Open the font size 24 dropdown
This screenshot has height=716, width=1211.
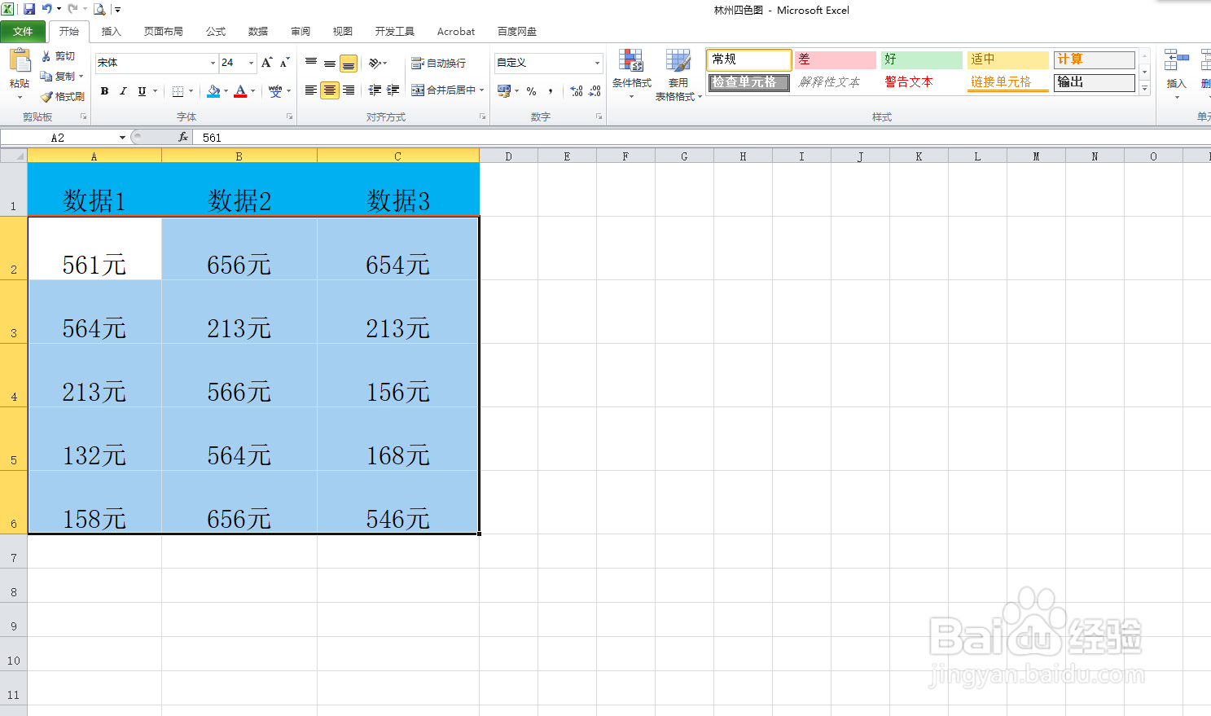(x=252, y=63)
